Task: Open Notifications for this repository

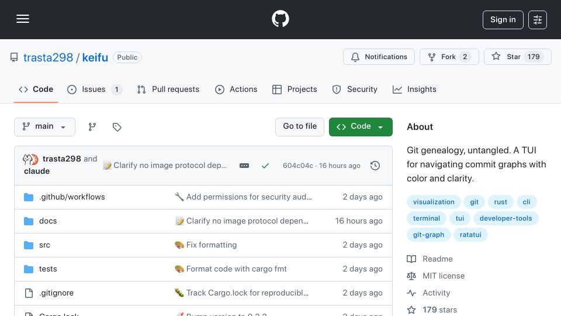Action: point(379,57)
